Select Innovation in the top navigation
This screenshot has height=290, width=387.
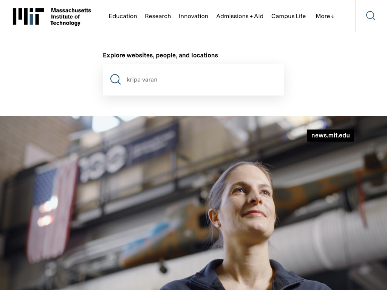[x=193, y=16]
